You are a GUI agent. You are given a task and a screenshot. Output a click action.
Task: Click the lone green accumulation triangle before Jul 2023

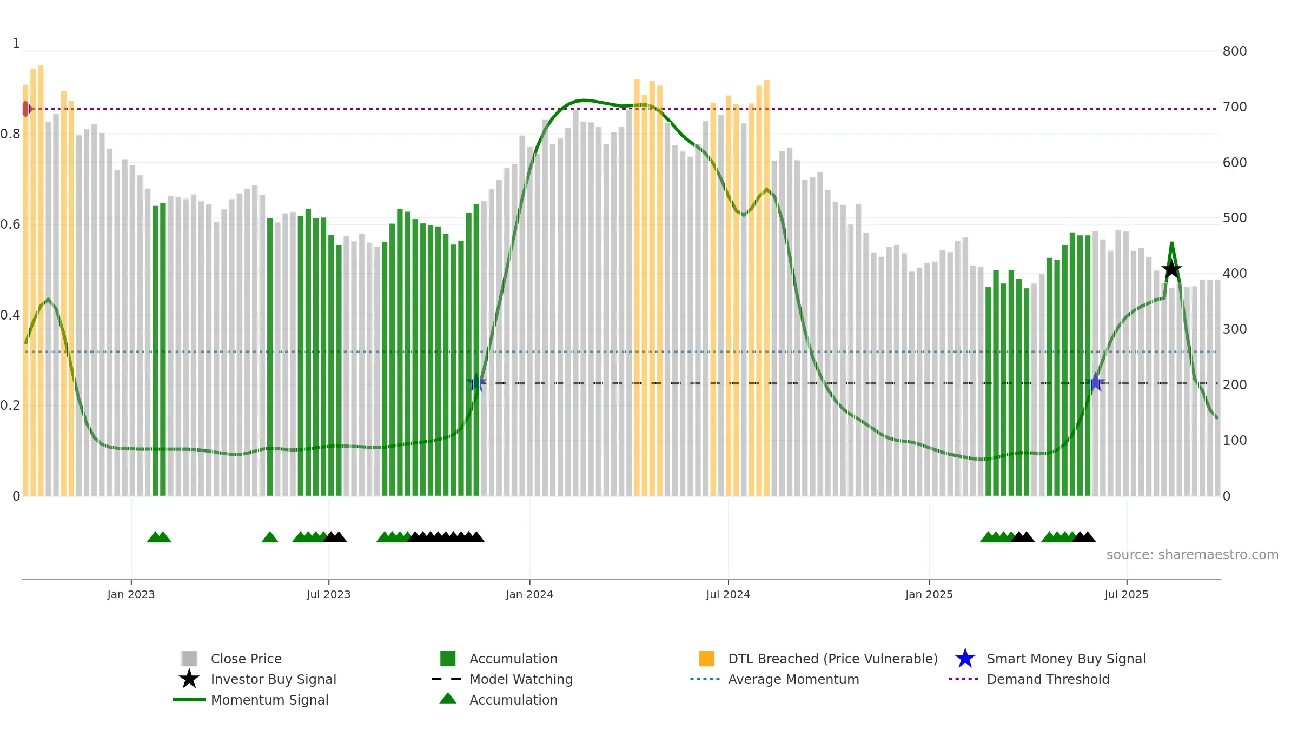point(270,537)
